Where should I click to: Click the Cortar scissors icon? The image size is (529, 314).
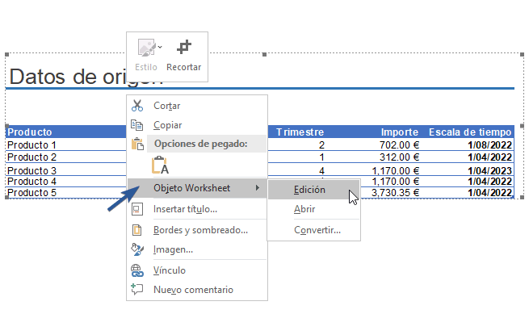coord(137,106)
